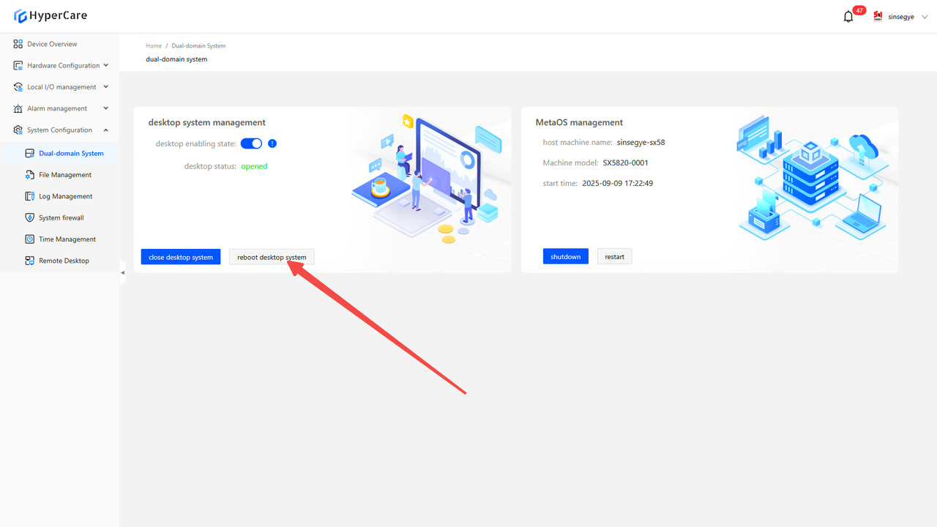Open the sinsegye user dropdown arrow

(925, 17)
